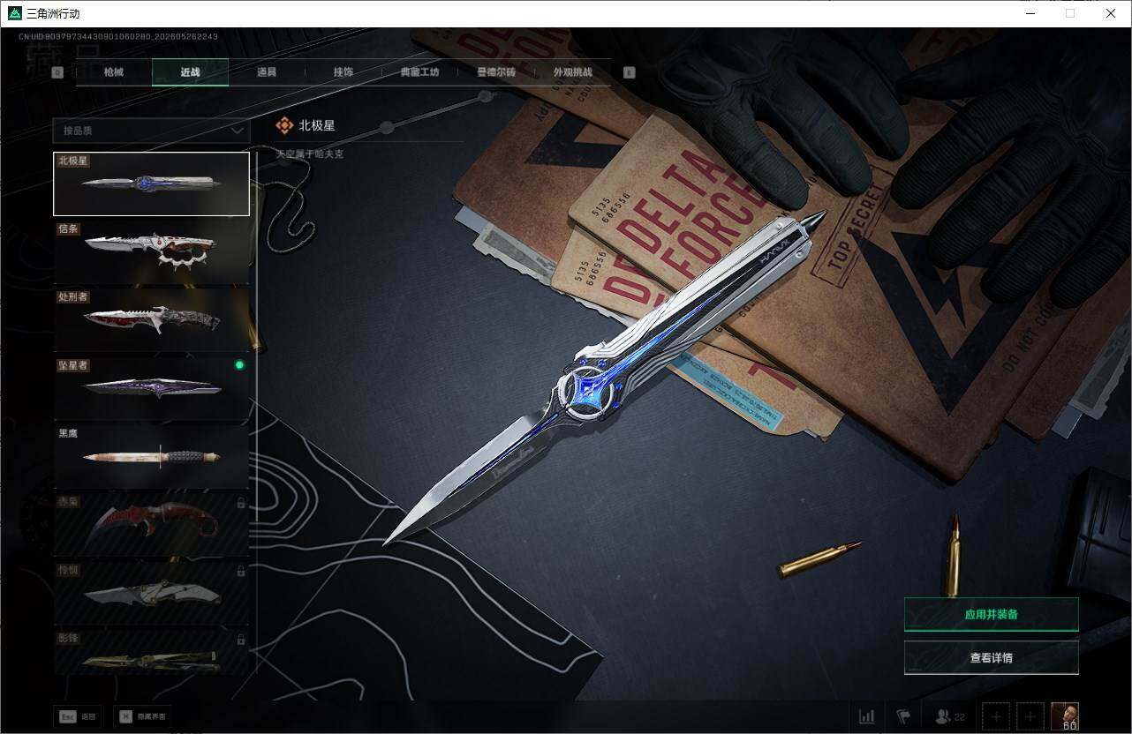The image size is (1132, 734).
Task: Click the lock icon on 赤枭 skin
Action: pos(241,503)
